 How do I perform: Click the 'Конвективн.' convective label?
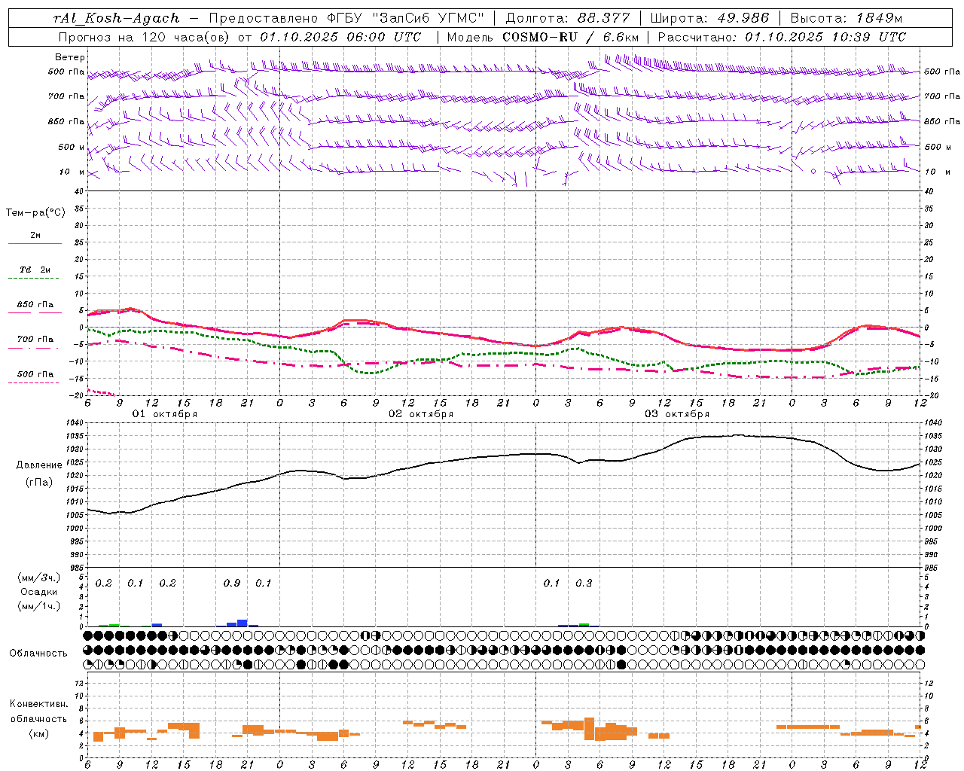pyautogui.click(x=38, y=704)
